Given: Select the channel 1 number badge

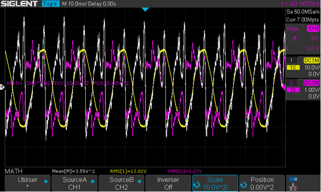Looking at the screenshot, I should tap(291, 60).
